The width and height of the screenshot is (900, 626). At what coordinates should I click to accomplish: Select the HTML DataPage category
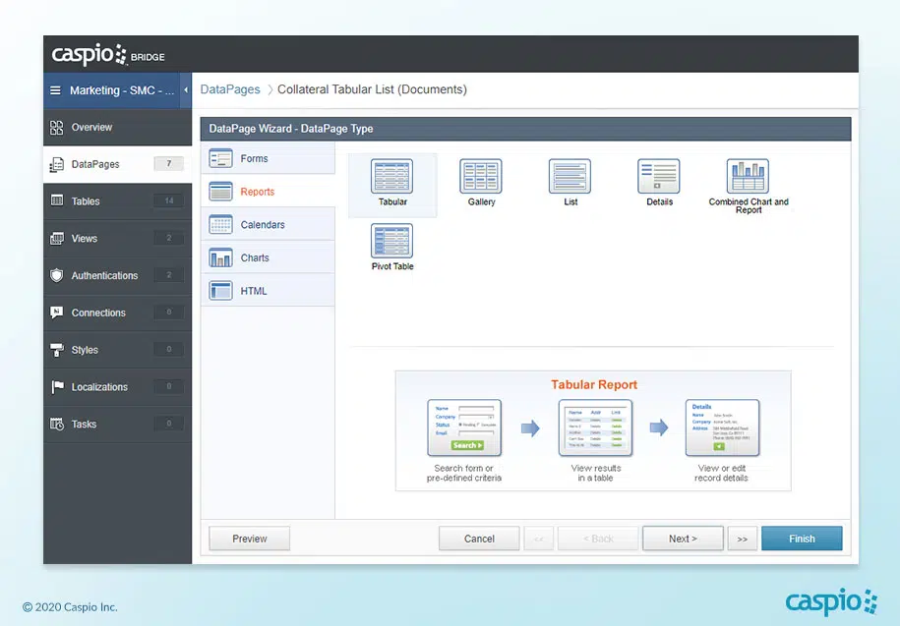pos(269,291)
